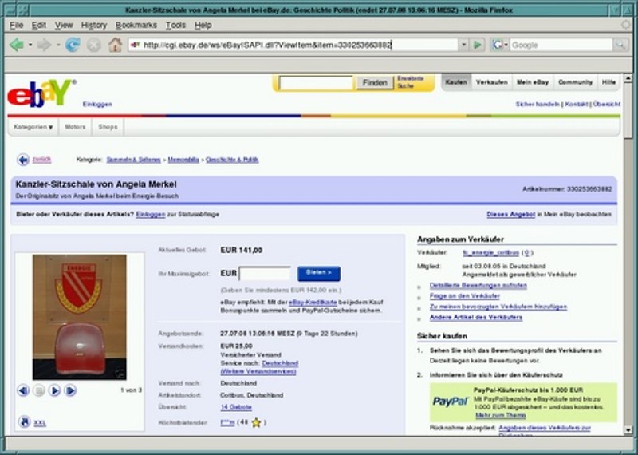Viewport: 638px width, 455px height.
Task: Open the Edit menu
Action: click(38, 26)
